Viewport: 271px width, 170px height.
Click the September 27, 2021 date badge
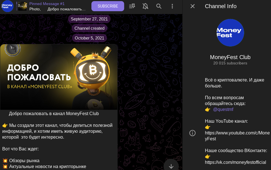89,19
